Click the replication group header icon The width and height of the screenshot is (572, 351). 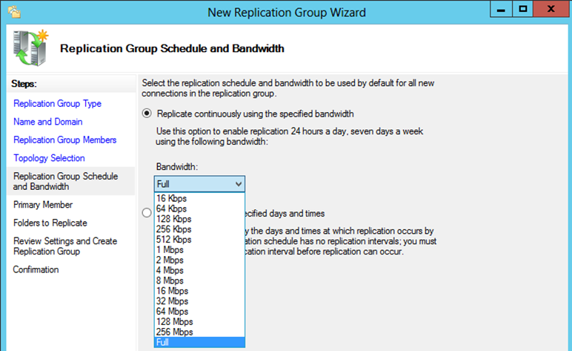point(30,49)
